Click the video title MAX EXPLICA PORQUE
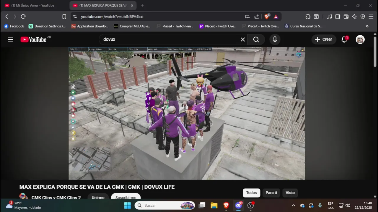This screenshot has width=378, height=212. pyautogui.click(x=97, y=187)
